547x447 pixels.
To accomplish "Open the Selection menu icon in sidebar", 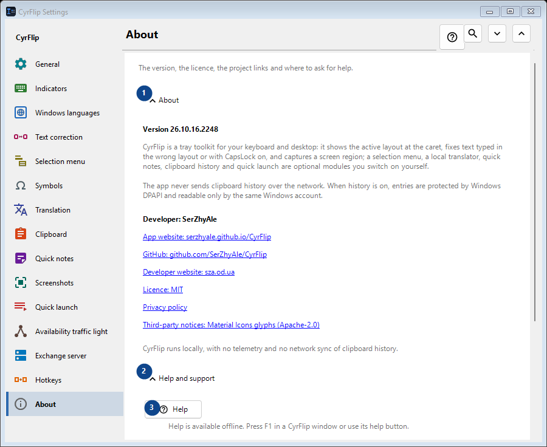I will tap(21, 161).
